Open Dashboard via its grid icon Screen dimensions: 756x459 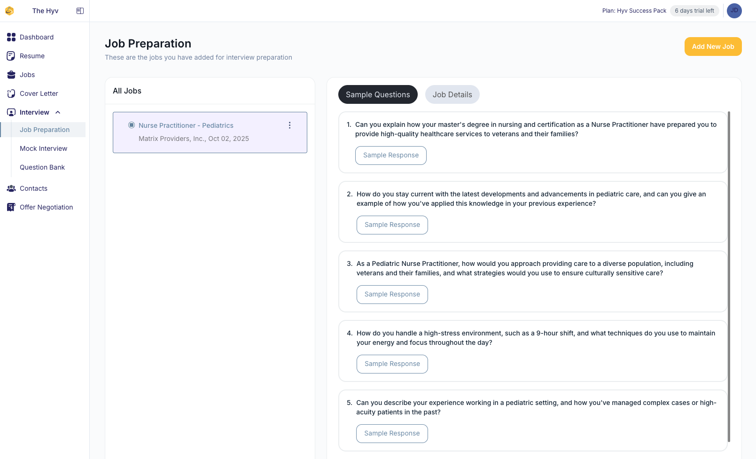pos(11,37)
